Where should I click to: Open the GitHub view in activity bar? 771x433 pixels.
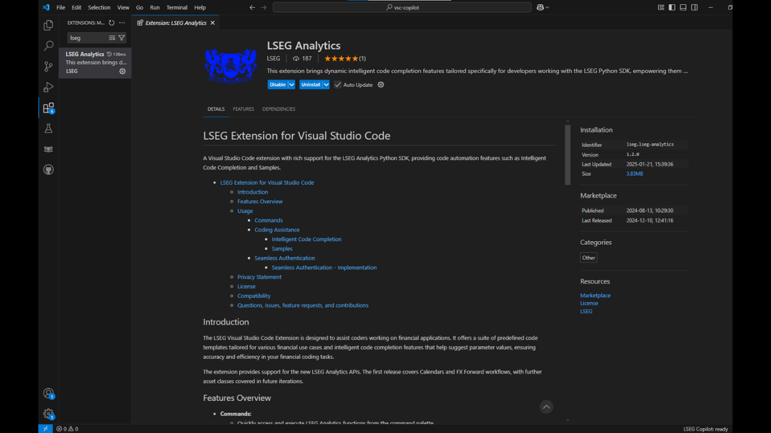coord(48,170)
